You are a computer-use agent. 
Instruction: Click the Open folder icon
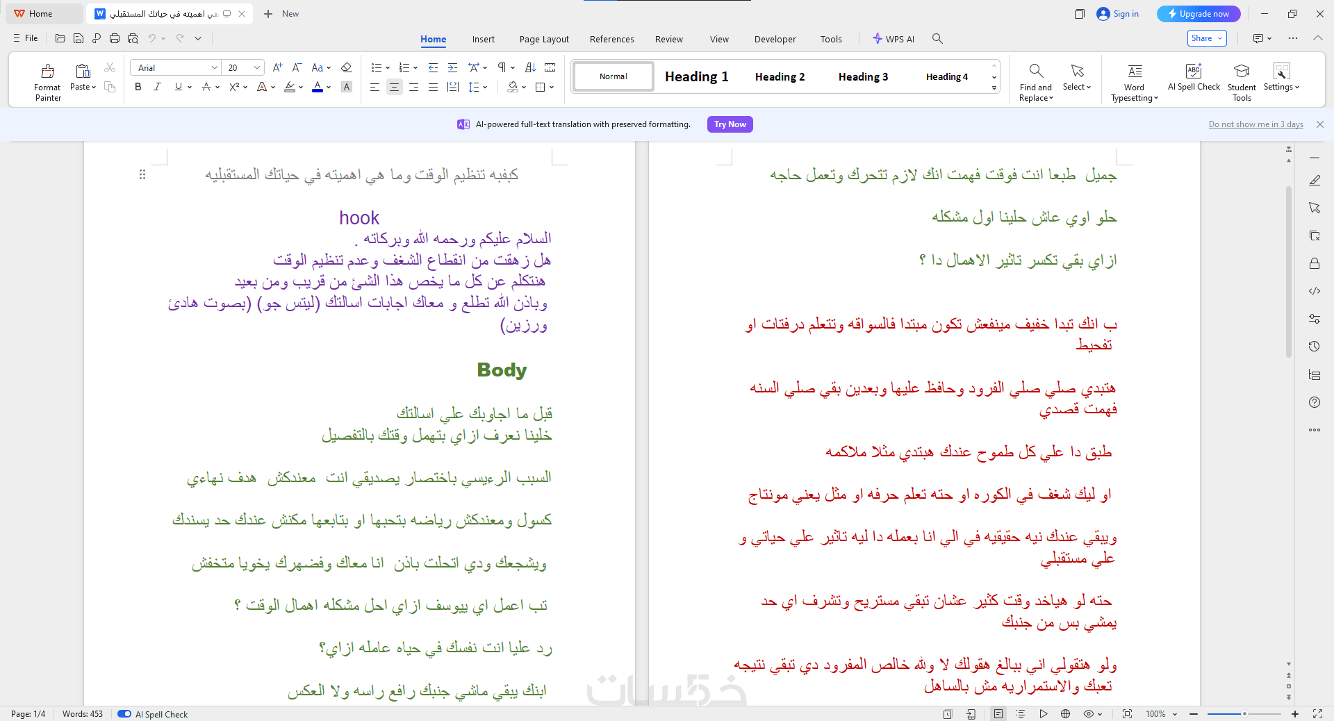click(60, 39)
